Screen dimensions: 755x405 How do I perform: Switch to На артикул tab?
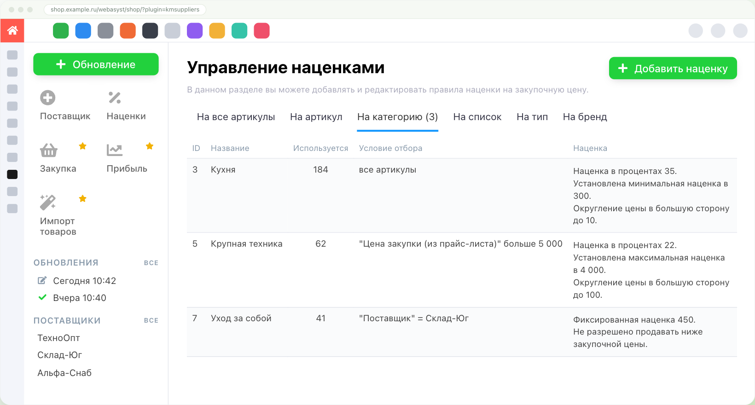point(316,117)
